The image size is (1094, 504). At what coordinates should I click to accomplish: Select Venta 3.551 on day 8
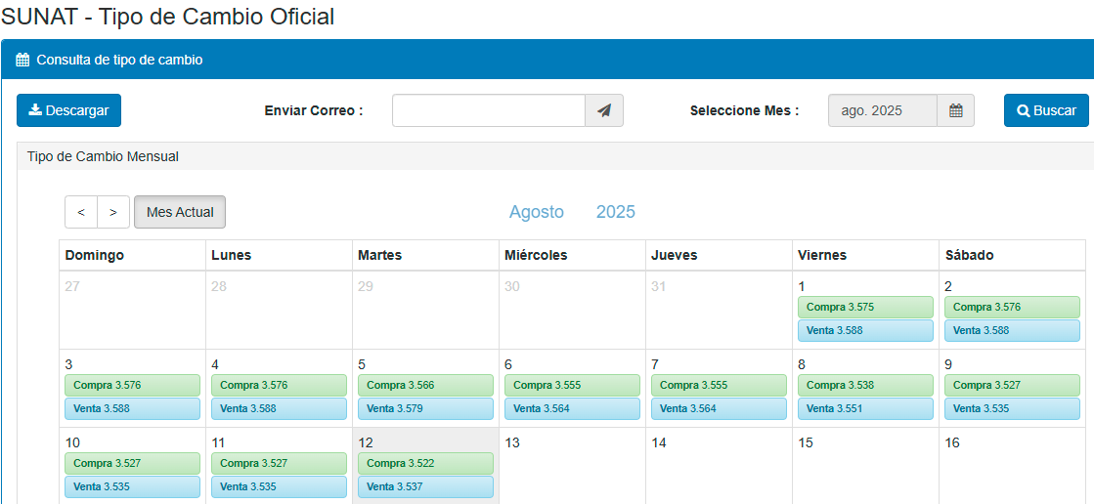(865, 408)
